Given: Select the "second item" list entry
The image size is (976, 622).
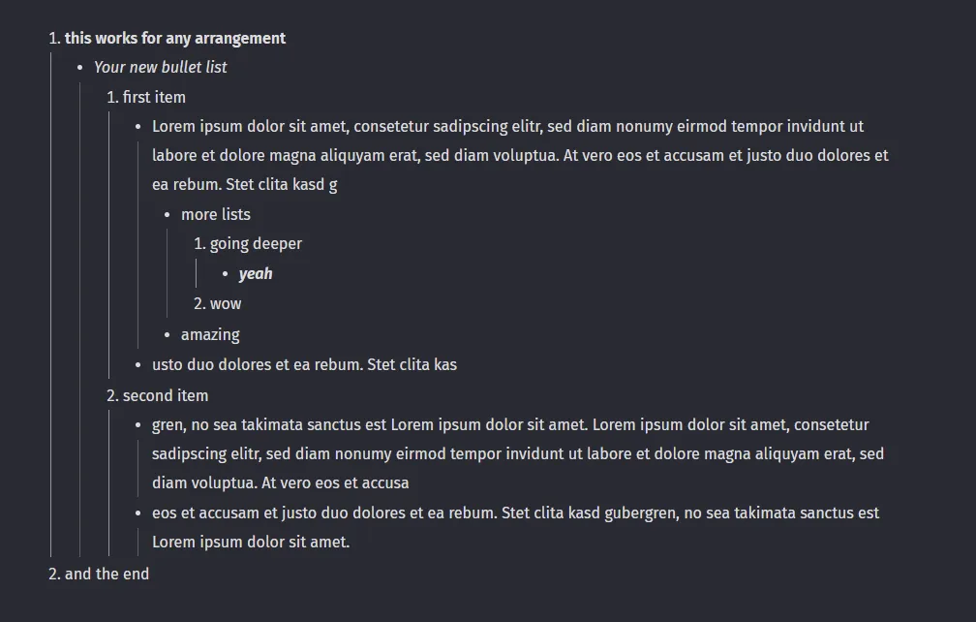Looking at the screenshot, I should 165,395.
